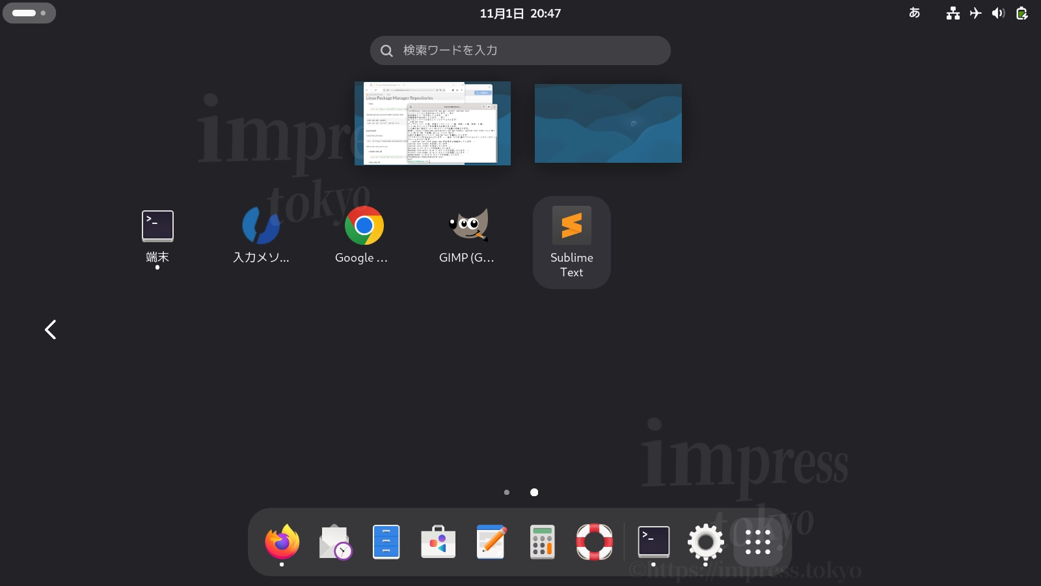The height and width of the screenshot is (586, 1041).
Task: Mute system volume via the speaker icon
Action: [x=997, y=12]
